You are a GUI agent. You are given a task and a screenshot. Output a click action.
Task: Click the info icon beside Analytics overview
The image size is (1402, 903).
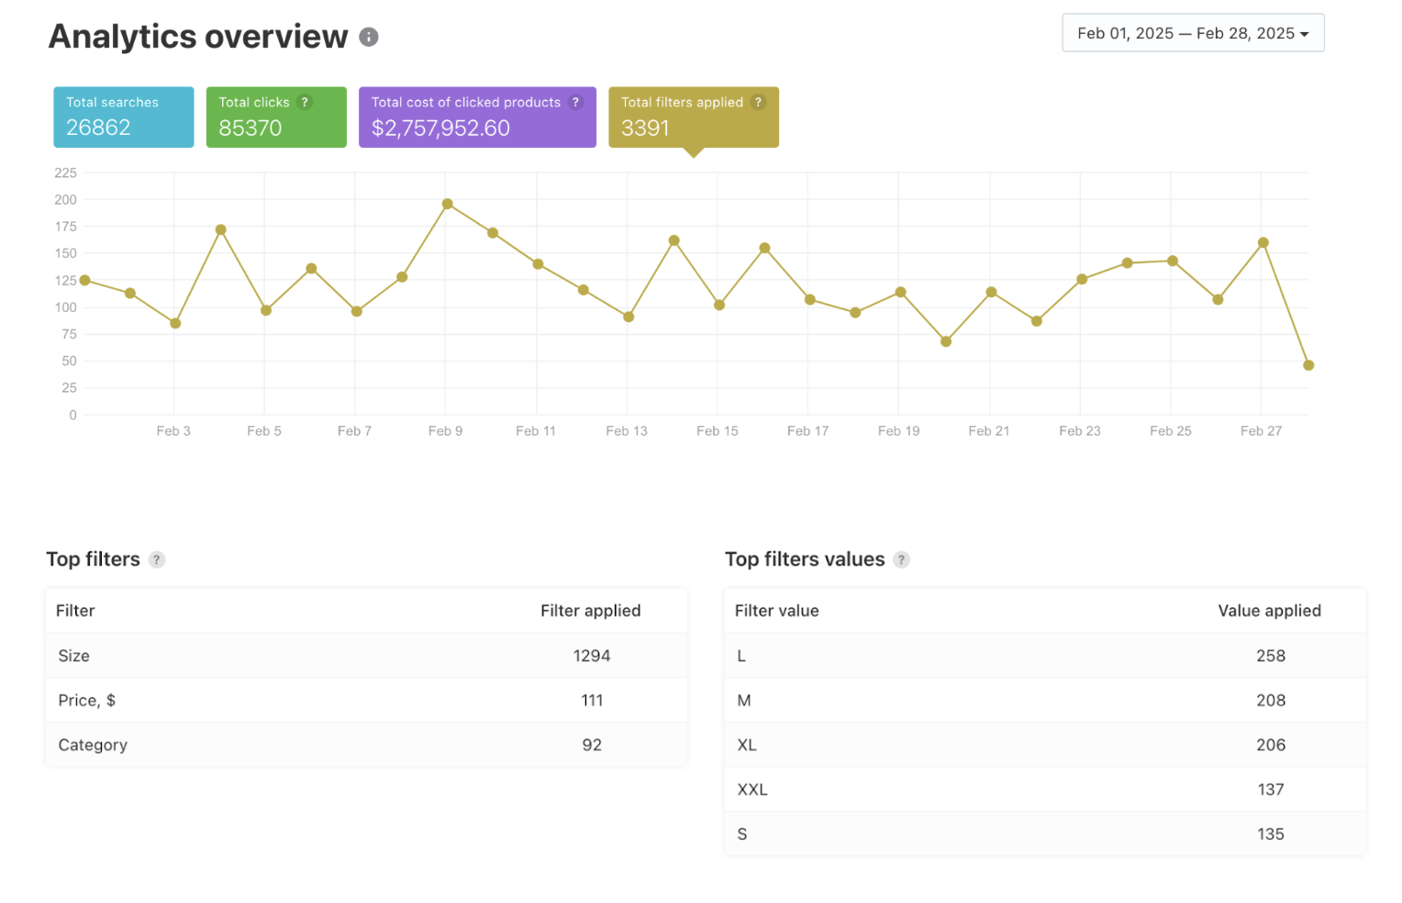(x=369, y=37)
